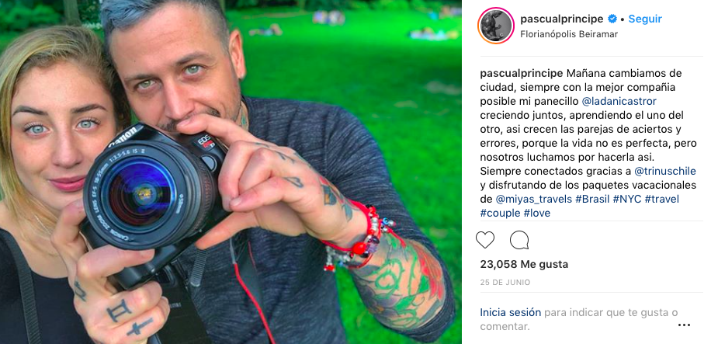
Task: Browse the #NYC hashtag
Action: [627, 200]
